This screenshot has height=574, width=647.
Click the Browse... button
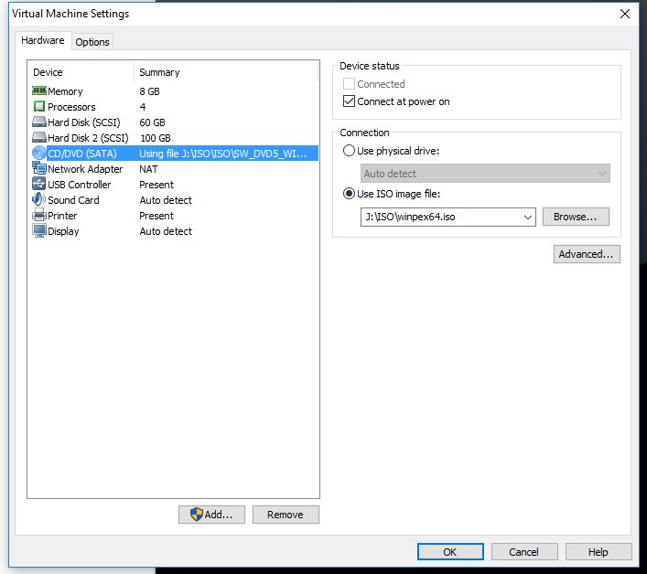(x=576, y=217)
